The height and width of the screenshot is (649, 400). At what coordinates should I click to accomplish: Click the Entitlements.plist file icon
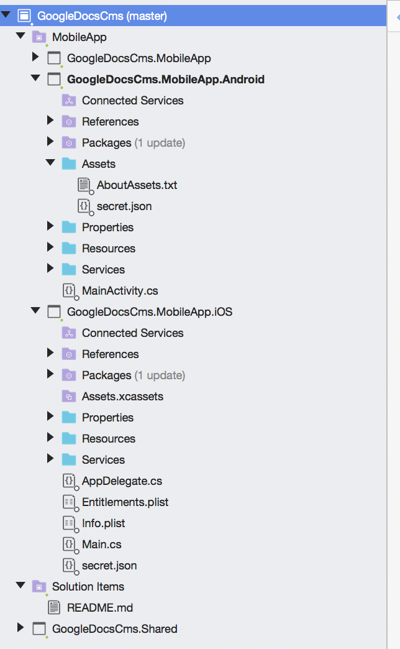[70, 502]
